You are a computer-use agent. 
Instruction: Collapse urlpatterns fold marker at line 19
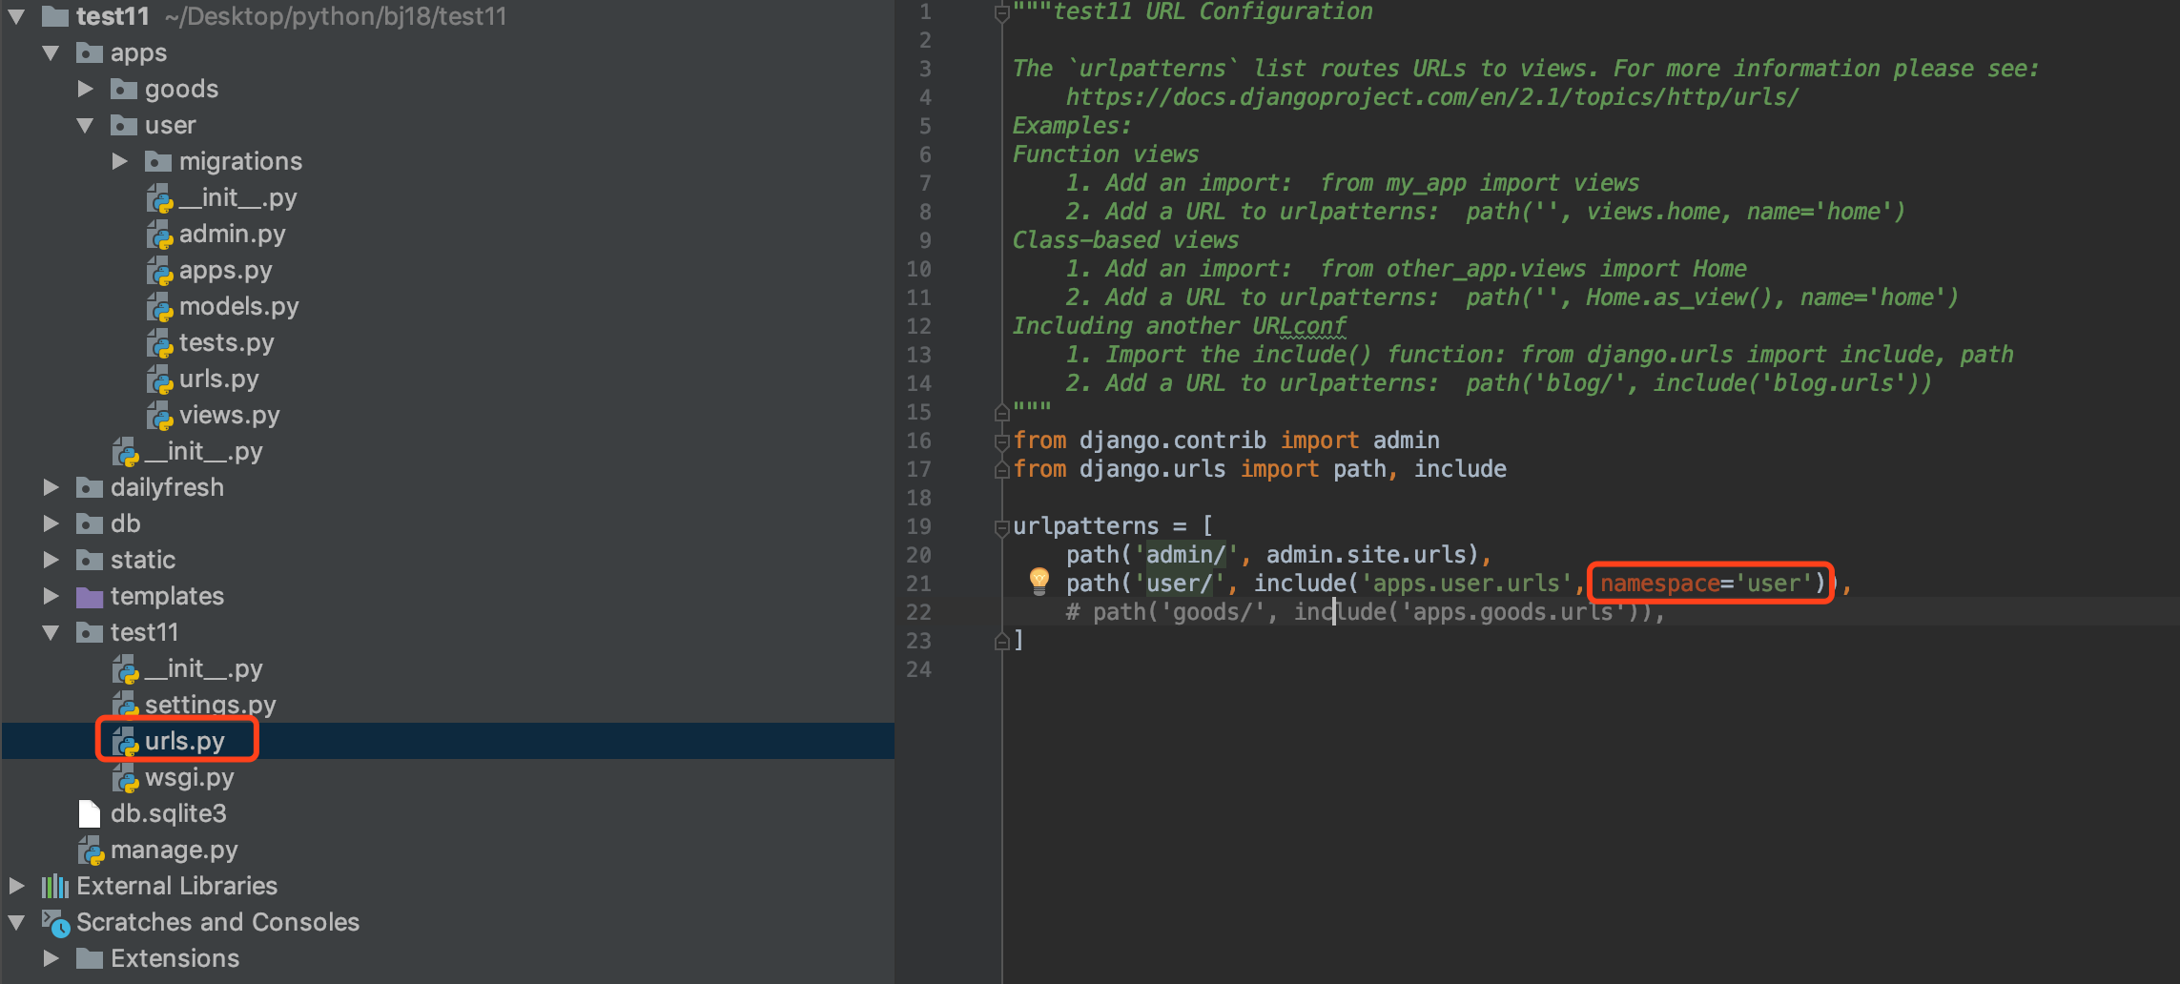(1001, 526)
